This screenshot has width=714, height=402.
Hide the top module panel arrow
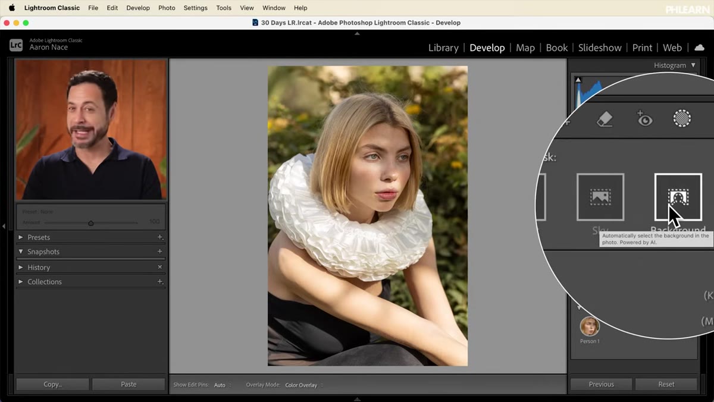[x=357, y=34]
